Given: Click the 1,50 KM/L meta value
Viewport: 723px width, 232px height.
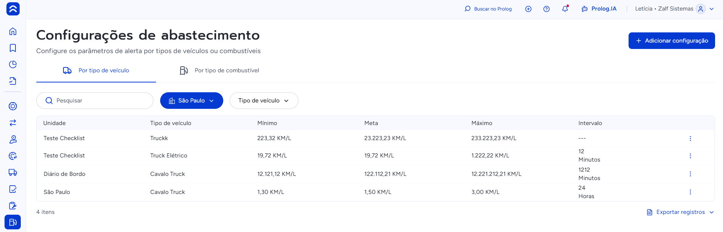Looking at the screenshot, I should point(378,192).
